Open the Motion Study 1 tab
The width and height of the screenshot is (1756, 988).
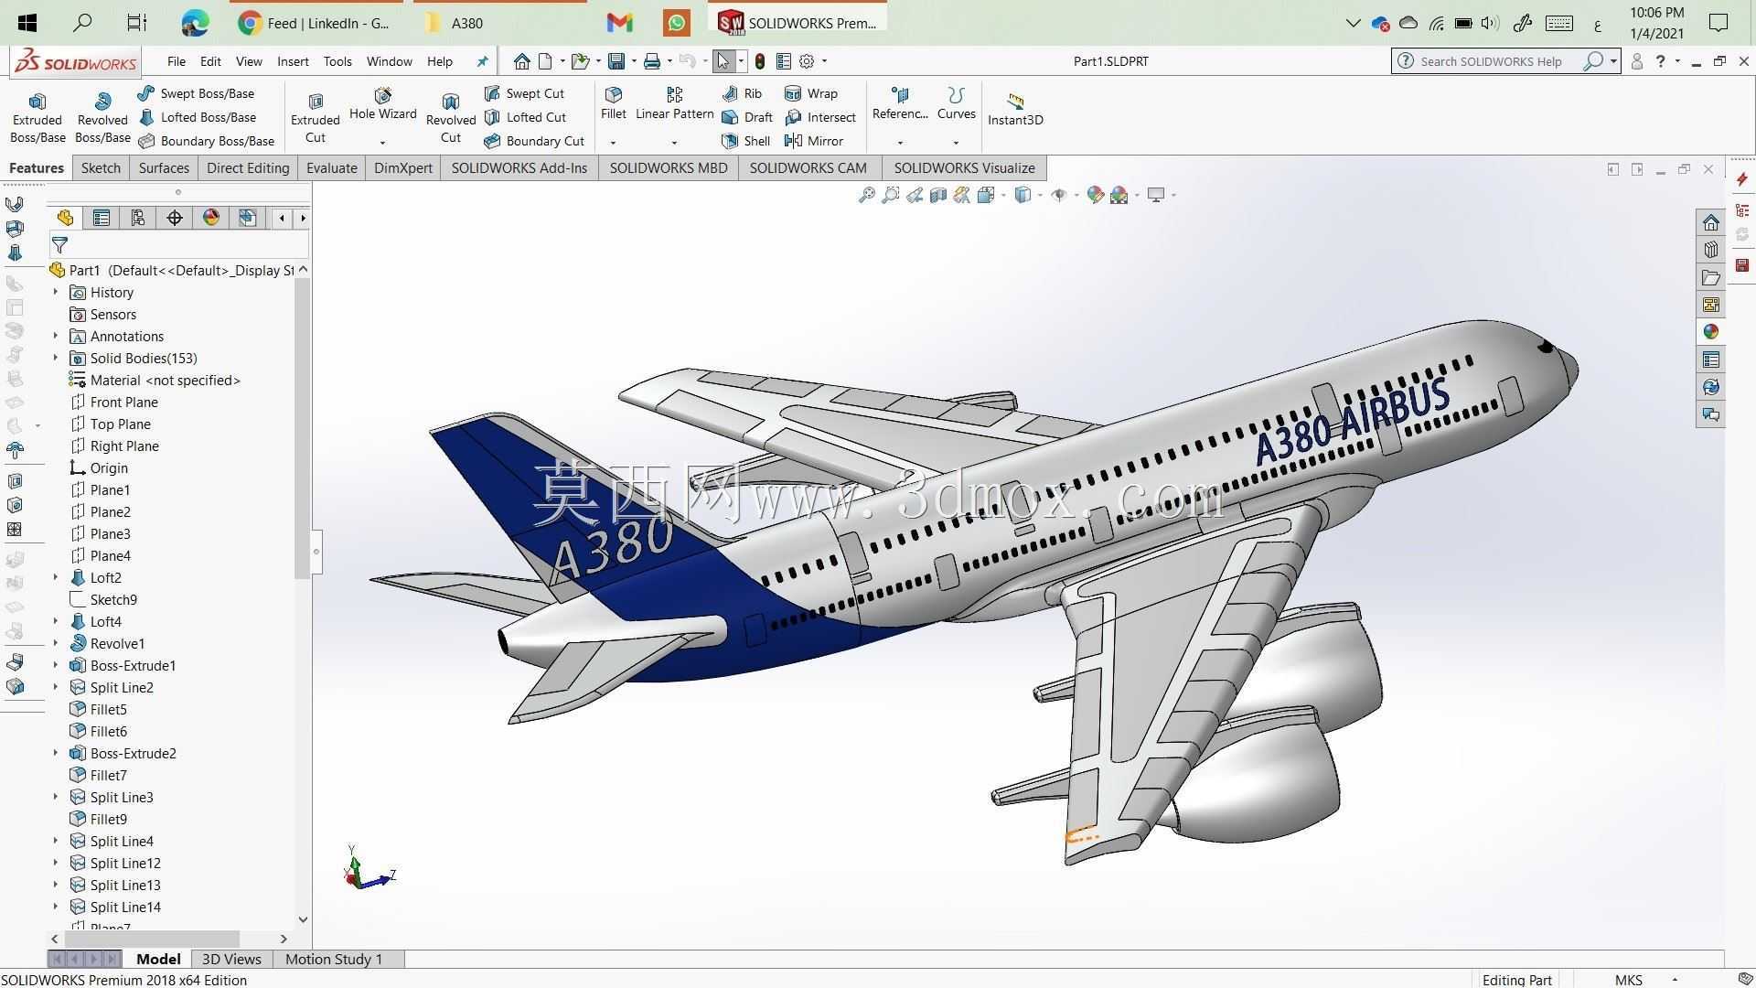coord(334,959)
